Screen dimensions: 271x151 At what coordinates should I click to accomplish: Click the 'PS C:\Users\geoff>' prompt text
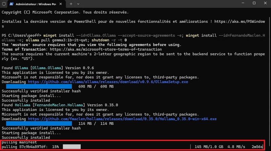tap(21, 36)
